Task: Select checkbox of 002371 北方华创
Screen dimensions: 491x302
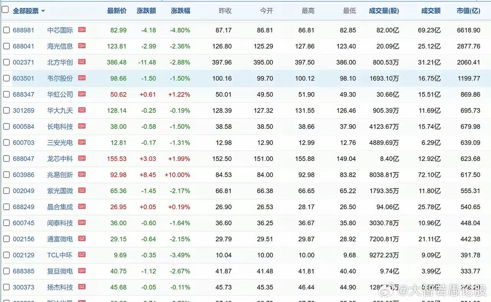Action: [x=6, y=62]
